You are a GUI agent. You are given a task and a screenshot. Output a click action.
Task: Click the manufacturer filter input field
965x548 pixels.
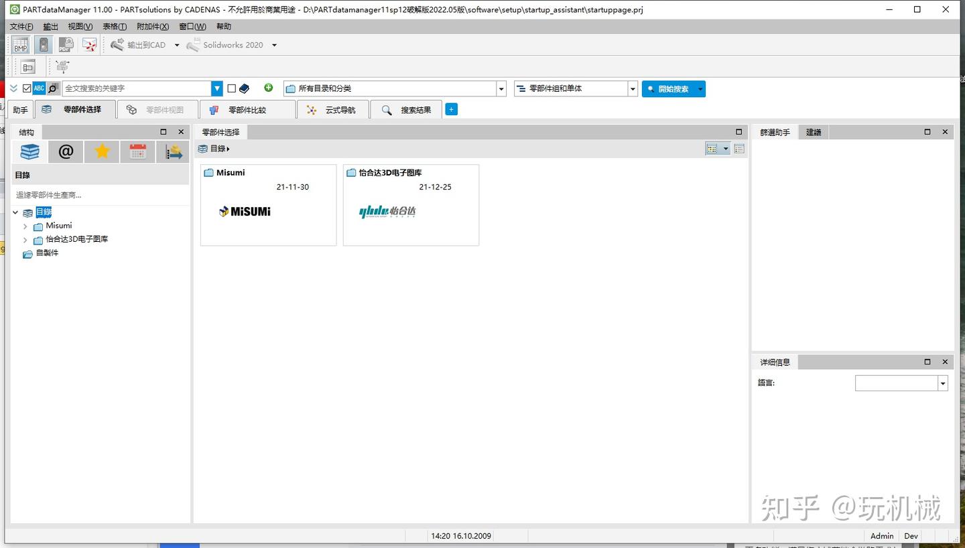point(101,195)
